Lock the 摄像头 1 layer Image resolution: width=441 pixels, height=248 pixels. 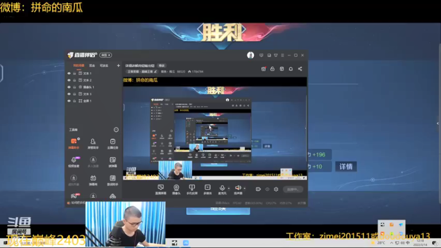[74, 87]
